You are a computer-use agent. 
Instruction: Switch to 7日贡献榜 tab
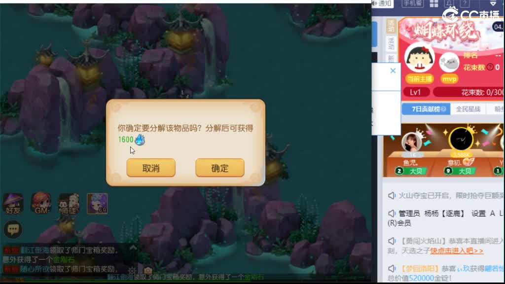click(426, 109)
